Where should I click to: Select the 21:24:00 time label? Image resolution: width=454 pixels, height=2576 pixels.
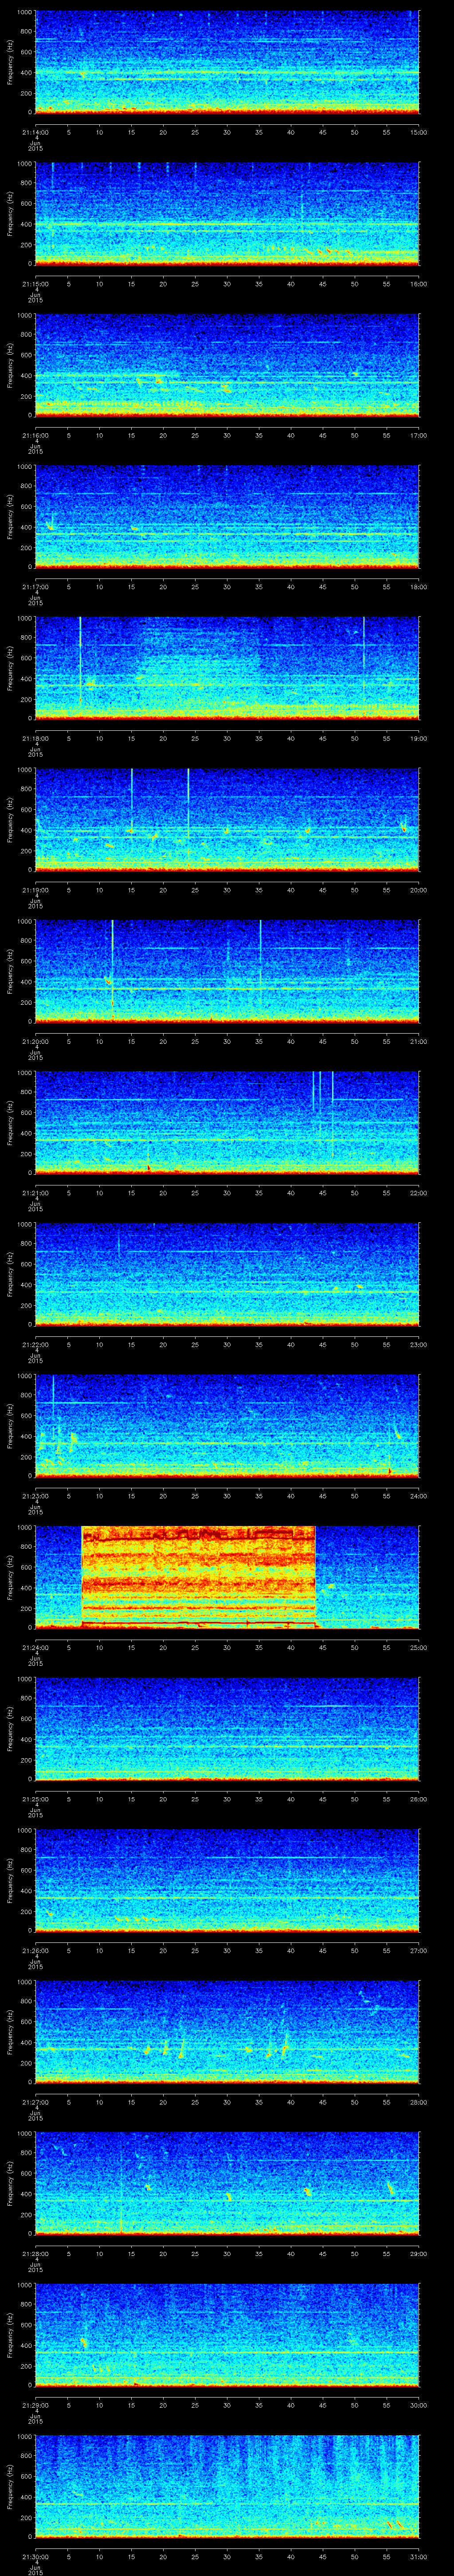click(35, 1647)
